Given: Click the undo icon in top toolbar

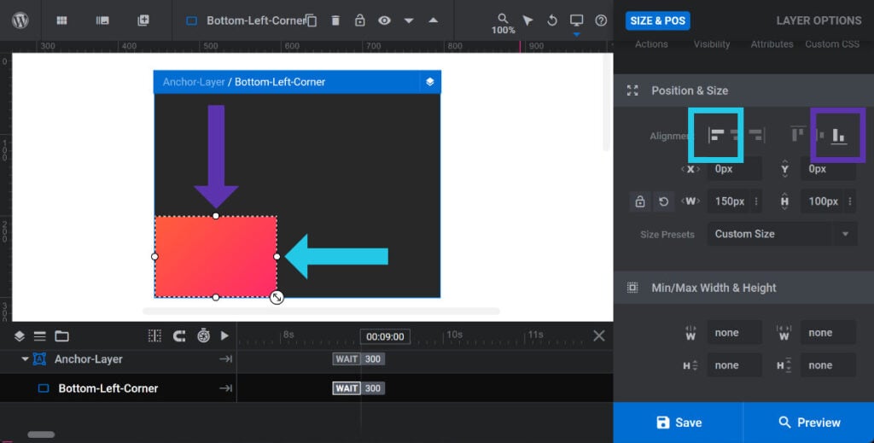Looking at the screenshot, I should click(552, 20).
